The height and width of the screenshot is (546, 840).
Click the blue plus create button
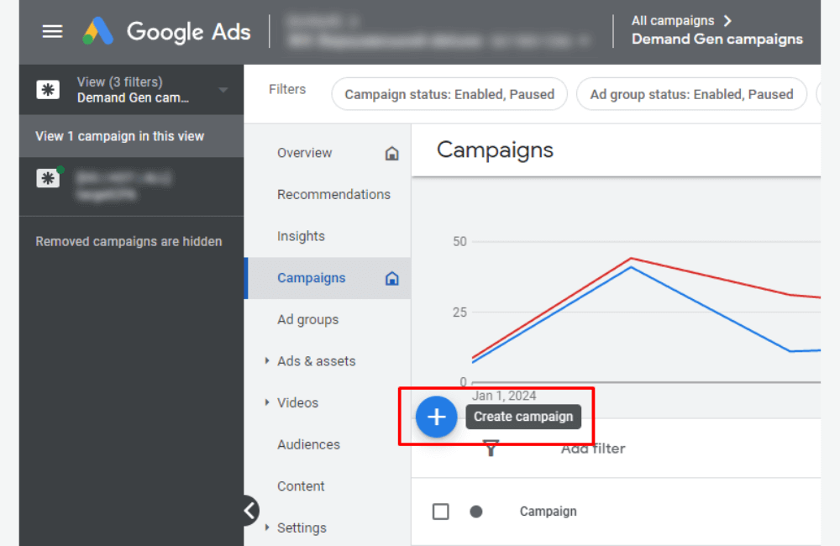point(437,417)
